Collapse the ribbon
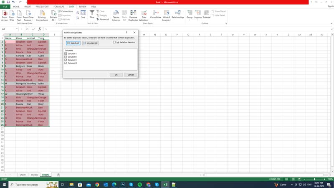The image size is (334, 188). click(x=331, y=23)
